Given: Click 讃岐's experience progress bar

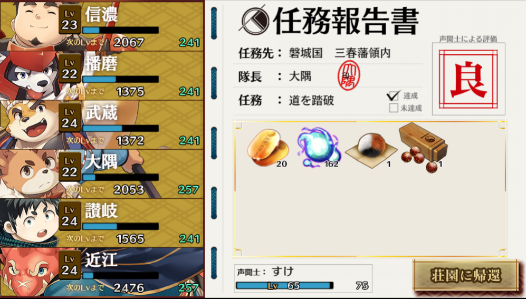Looking at the screenshot, I should (120, 227).
